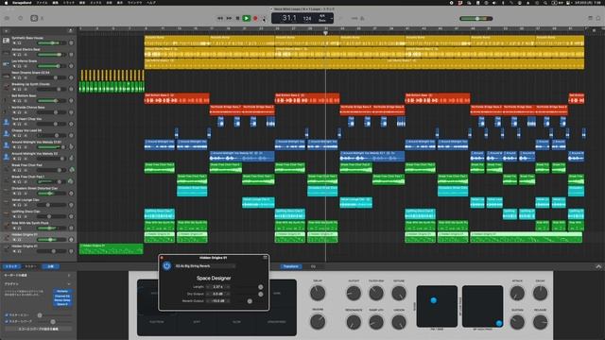This screenshot has height=340, width=605.
Task: Solo the Northside Chorus Bass track
Action: click(19, 112)
